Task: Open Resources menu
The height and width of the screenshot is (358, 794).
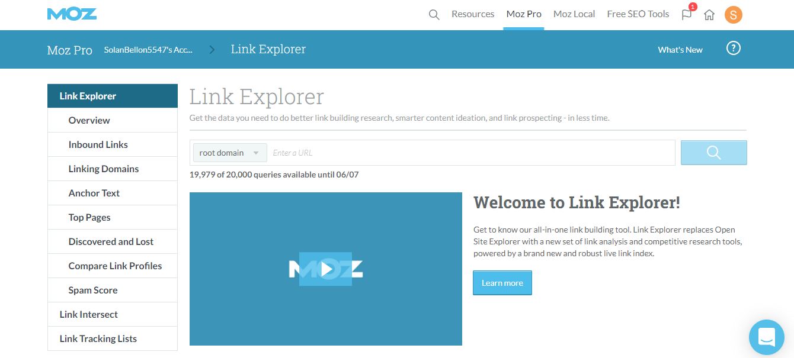Action: point(473,14)
